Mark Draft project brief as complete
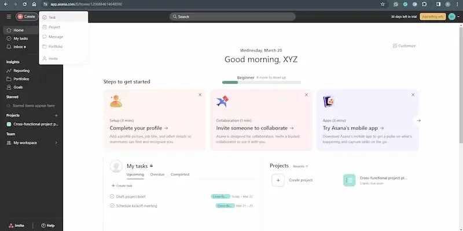 click(x=112, y=196)
